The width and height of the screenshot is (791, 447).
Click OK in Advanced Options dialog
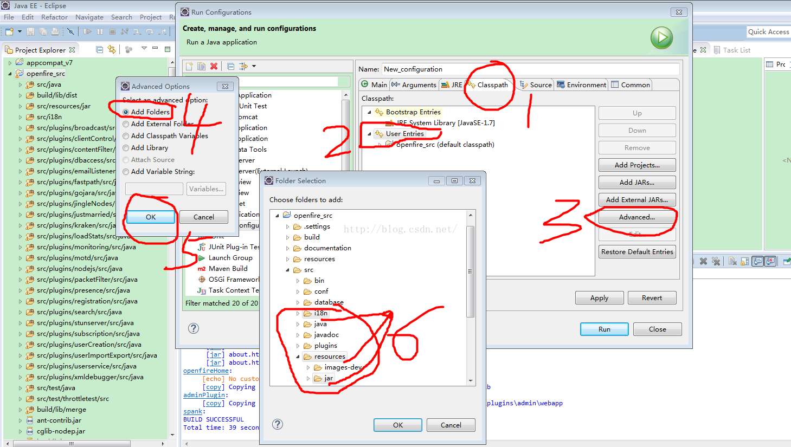click(151, 217)
